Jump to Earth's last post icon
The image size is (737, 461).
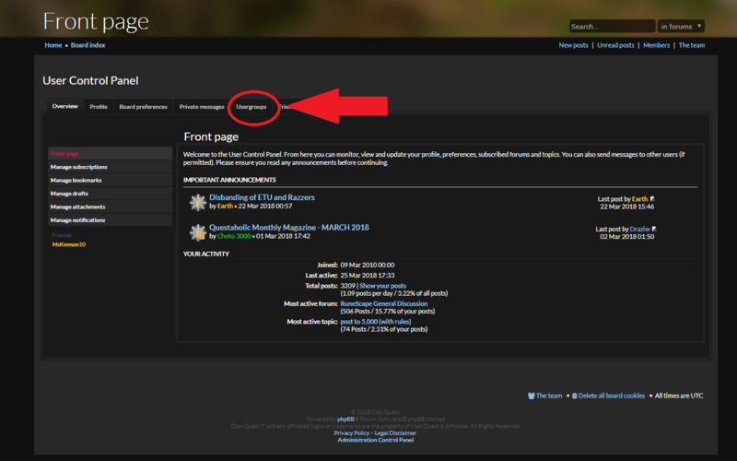tap(652, 199)
